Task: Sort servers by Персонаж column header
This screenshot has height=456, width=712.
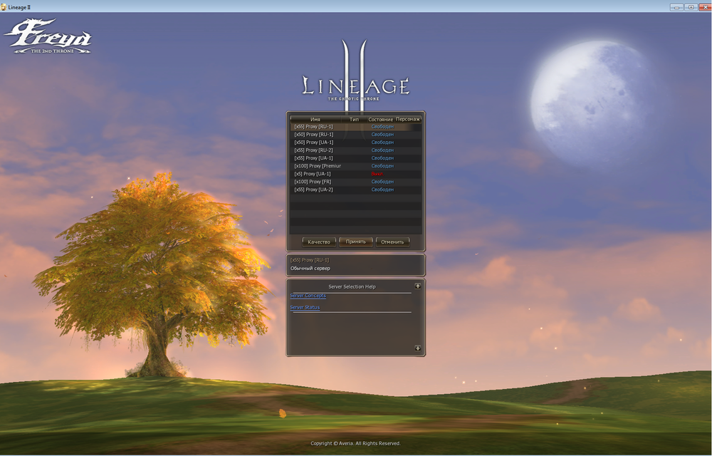Action: tap(408, 119)
